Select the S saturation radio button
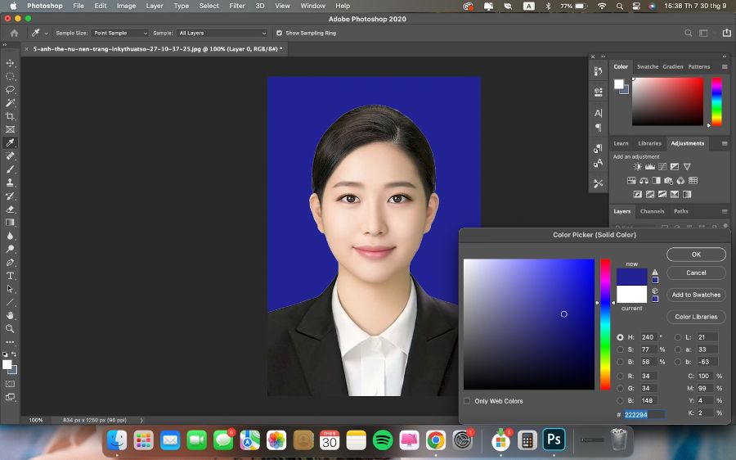Screen dimensions: 736x460 (620, 350)
